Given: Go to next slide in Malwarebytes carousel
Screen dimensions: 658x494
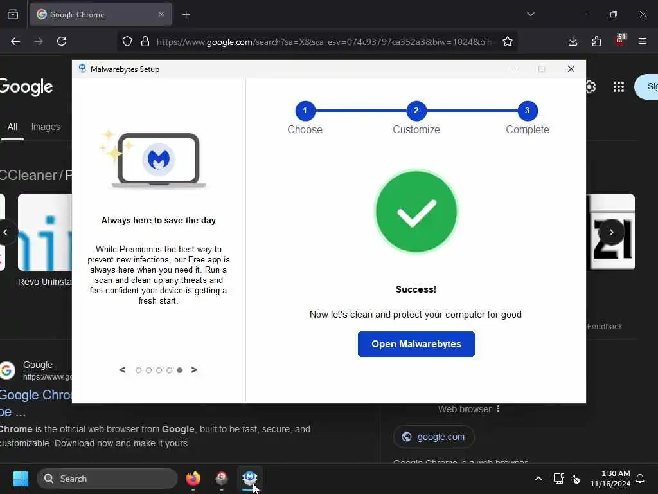Looking at the screenshot, I should click(194, 370).
